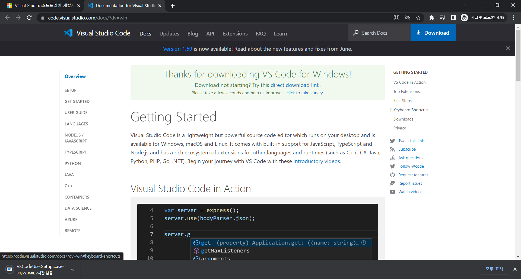Go to the Blog nav item
521x279 pixels.
coord(193,34)
